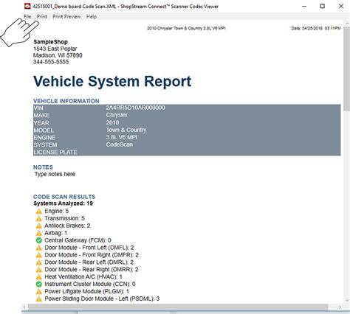Click the 'Systems Analyzed: 19' text
350x314 pixels.
(x=64, y=203)
